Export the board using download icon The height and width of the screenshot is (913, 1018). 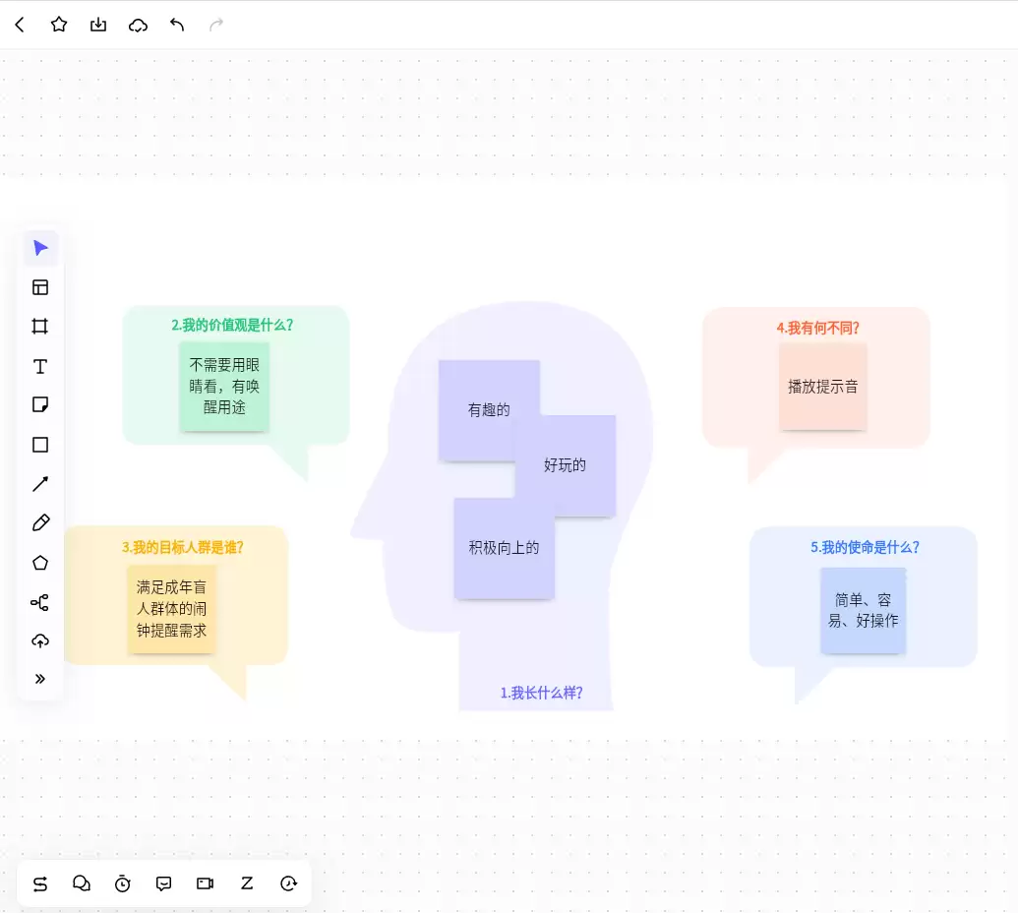98,25
